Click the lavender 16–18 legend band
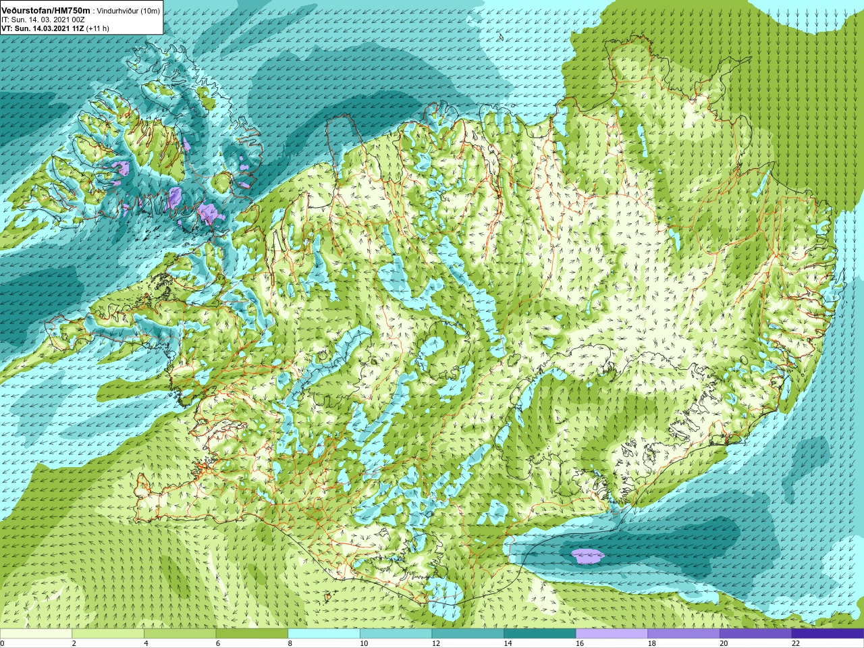Screen dimensions: 864x648 (x=612, y=633)
